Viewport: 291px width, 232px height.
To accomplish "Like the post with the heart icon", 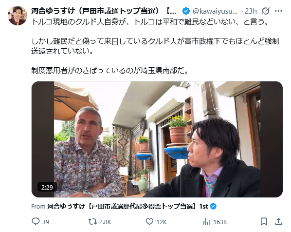I will pyautogui.click(x=149, y=222).
